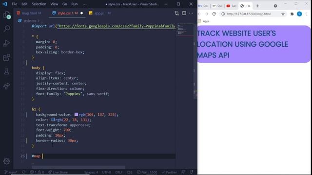The image size is (312, 175).
Task: Open changes compare icon in editor toolbar
Action: coord(176,13)
